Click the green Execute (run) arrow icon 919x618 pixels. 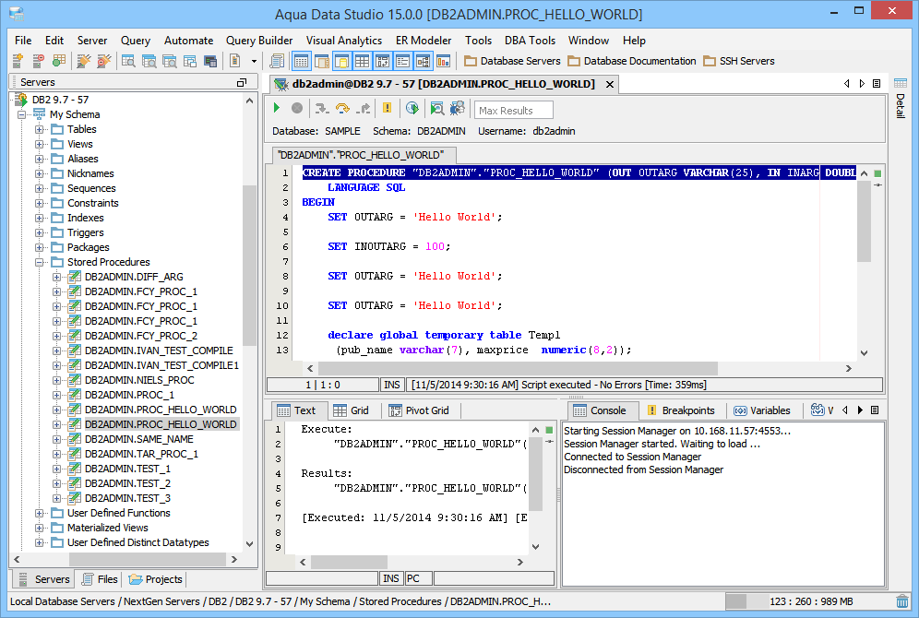tap(277, 109)
